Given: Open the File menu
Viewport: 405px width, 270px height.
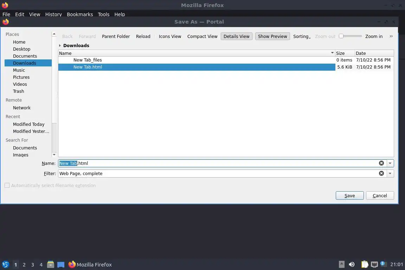Looking at the screenshot, I should click(x=6, y=14).
